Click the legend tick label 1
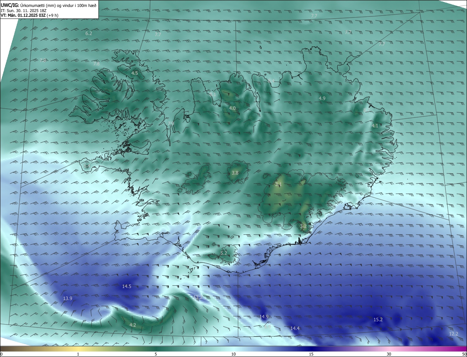The width and height of the screenshot is (467, 357). [78, 354]
